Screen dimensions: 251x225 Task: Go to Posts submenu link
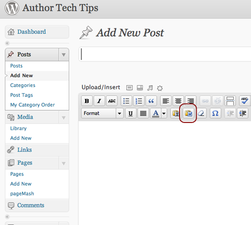tap(16, 66)
